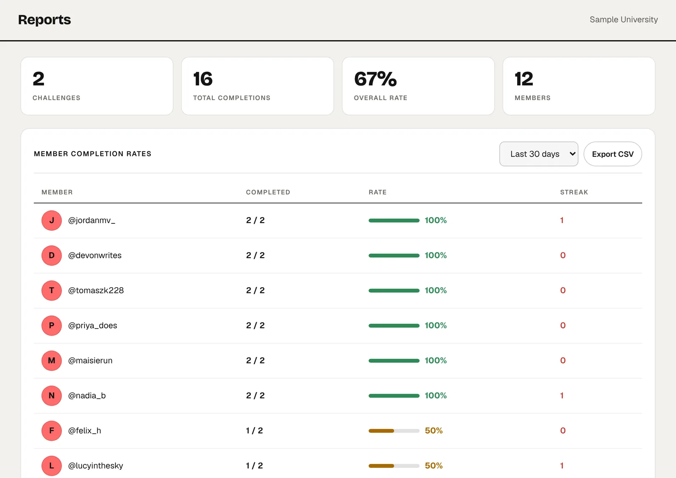Click the 50% progress bar for @felix_h
The width and height of the screenshot is (676, 478).
click(394, 431)
